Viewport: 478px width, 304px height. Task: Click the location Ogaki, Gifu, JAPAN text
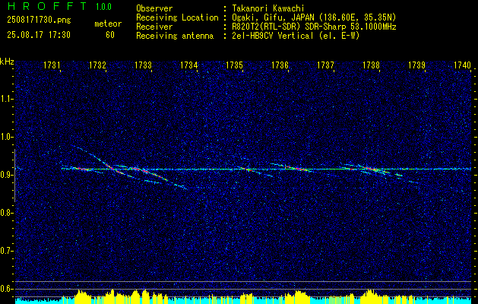[314, 17]
